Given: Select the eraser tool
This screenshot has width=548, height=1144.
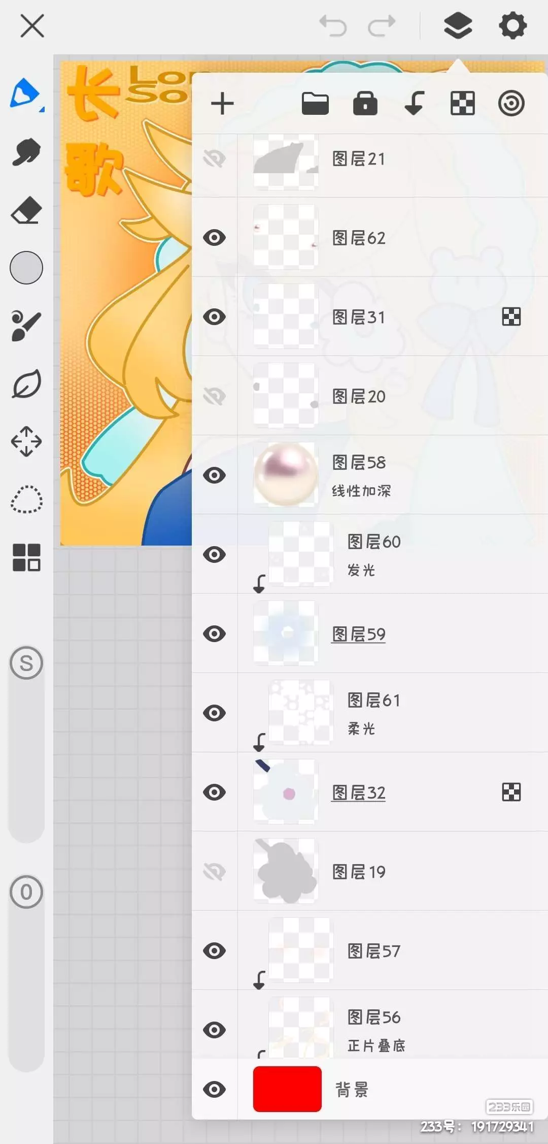Looking at the screenshot, I should pos(26,210).
